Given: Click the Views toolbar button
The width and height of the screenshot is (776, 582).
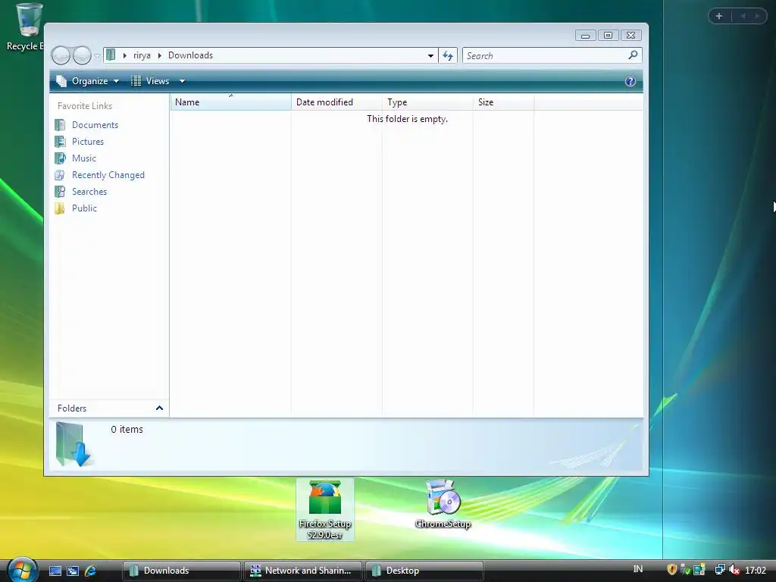Looking at the screenshot, I should point(151,81).
